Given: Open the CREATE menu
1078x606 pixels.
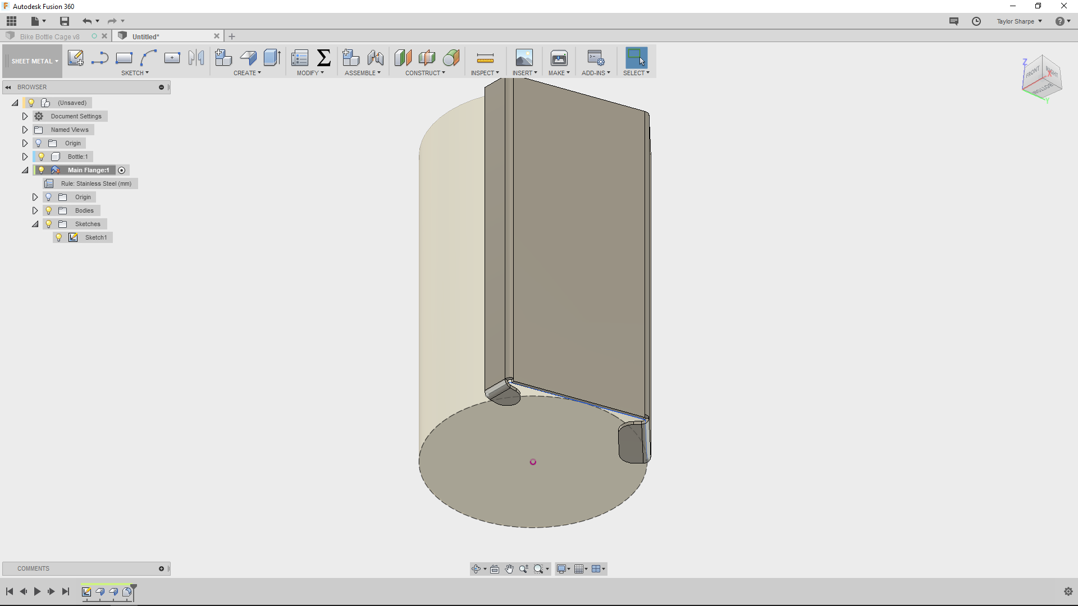Looking at the screenshot, I should [247, 73].
